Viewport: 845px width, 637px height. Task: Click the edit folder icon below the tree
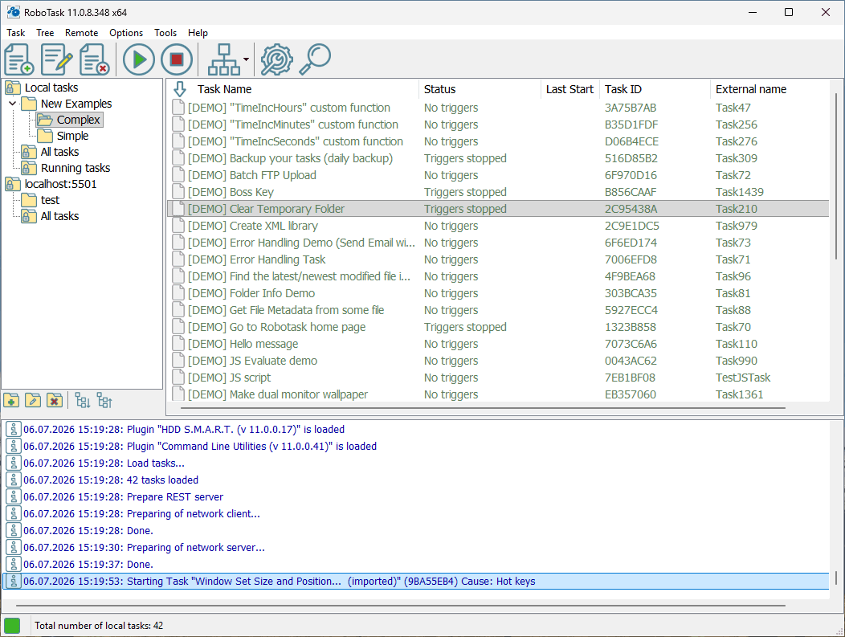coord(33,400)
